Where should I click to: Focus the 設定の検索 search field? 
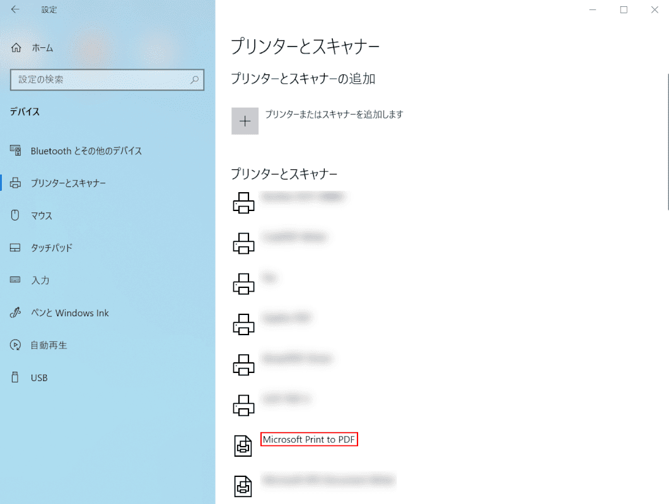(x=107, y=80)
